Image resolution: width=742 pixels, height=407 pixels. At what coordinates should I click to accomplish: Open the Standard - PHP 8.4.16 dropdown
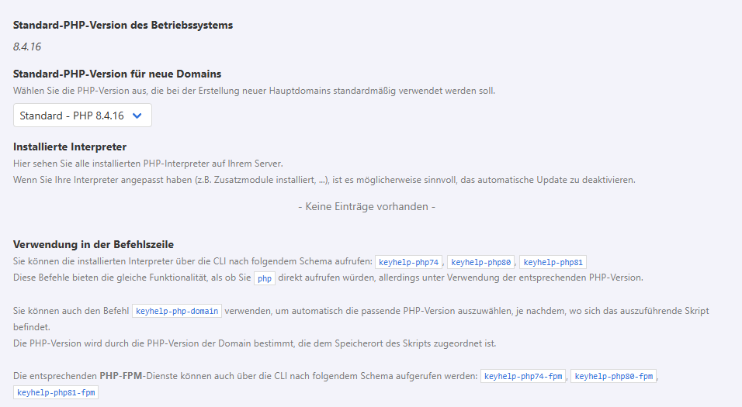coord(82,116)
